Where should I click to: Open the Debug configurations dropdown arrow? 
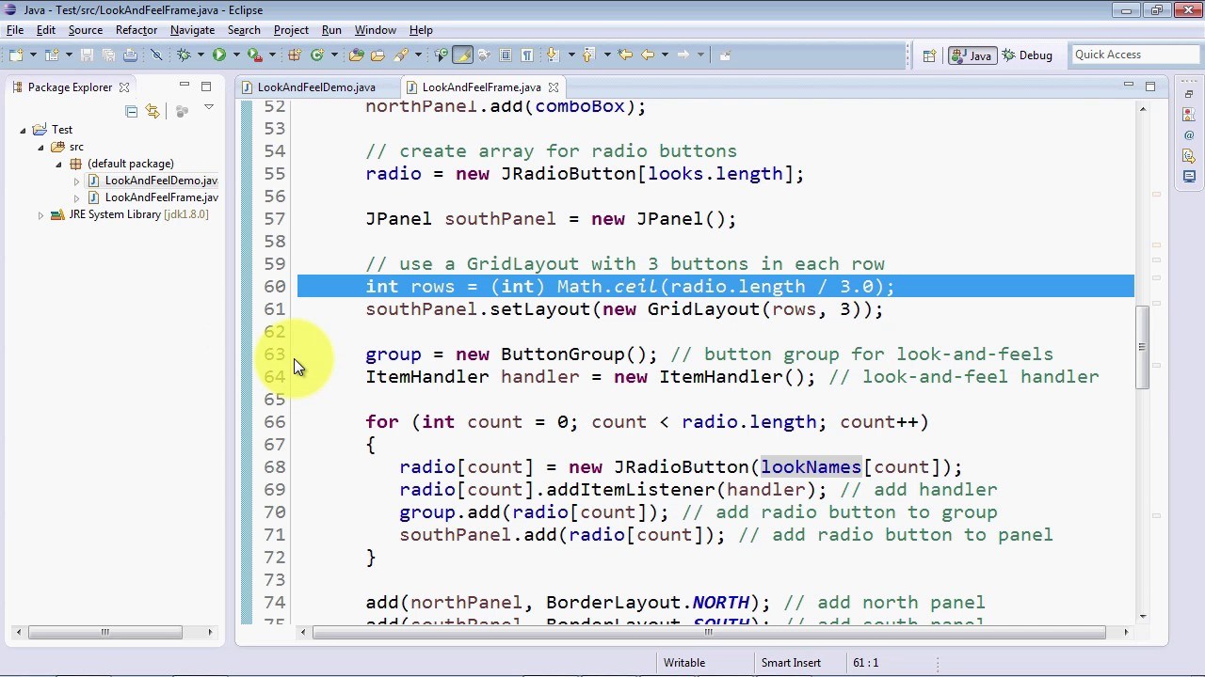click(201, 55)
